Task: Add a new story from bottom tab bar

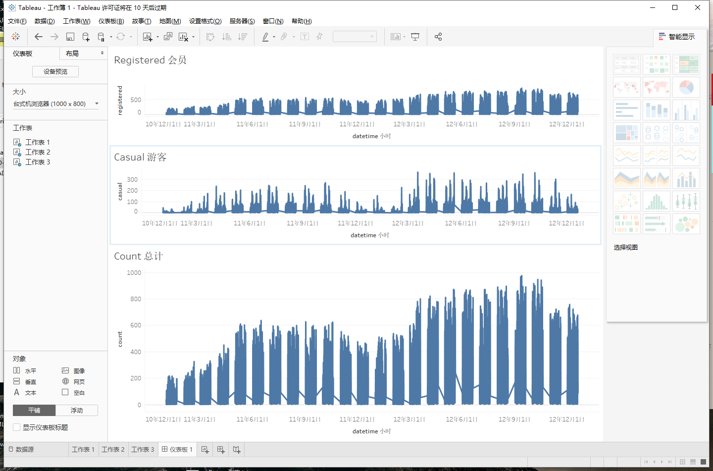Action: pyautogui.click(x=237, y=450)
